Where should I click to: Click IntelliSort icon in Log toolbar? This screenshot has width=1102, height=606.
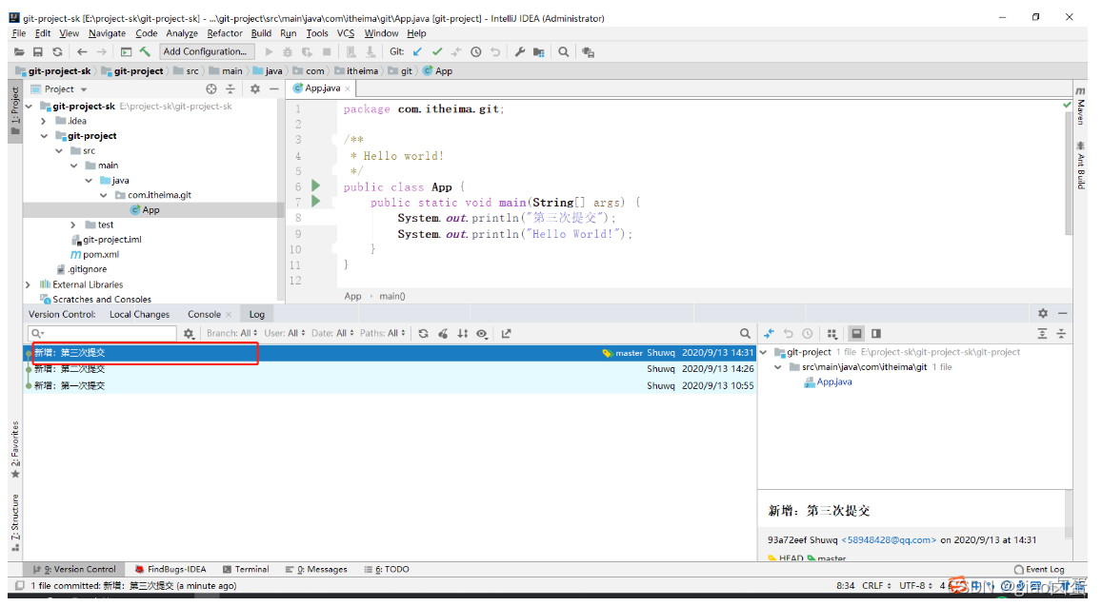click(463, 334)
